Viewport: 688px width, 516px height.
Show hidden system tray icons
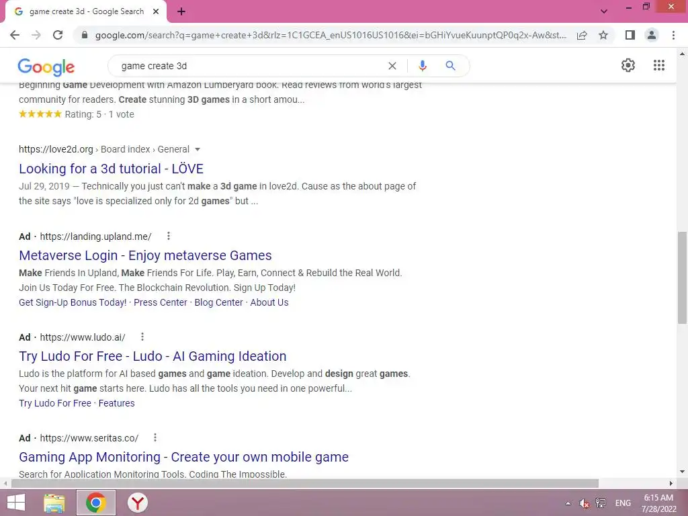click(568, 503)
